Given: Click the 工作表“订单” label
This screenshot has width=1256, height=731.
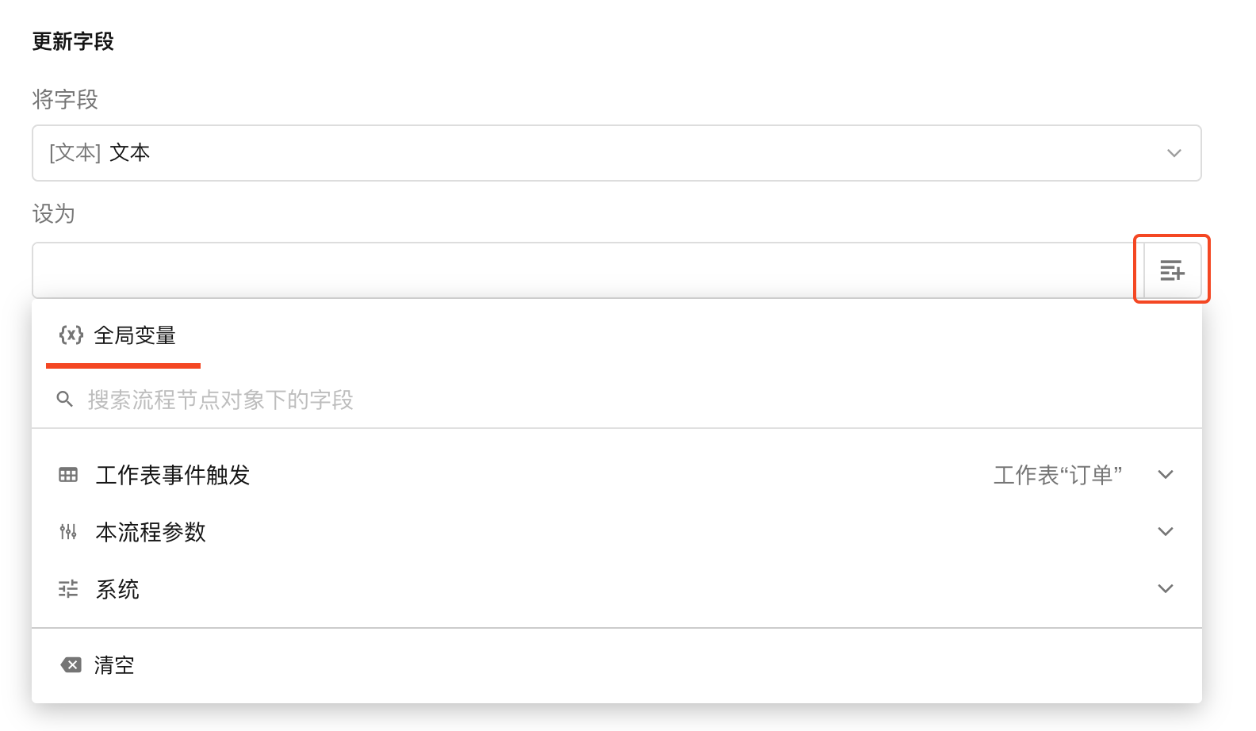Looking at the screenshot, I should [1058, 475].
